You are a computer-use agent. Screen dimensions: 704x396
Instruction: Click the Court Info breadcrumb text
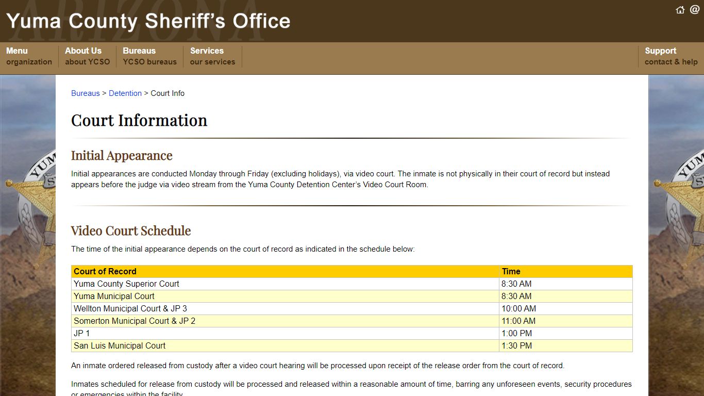pos(167,93)
